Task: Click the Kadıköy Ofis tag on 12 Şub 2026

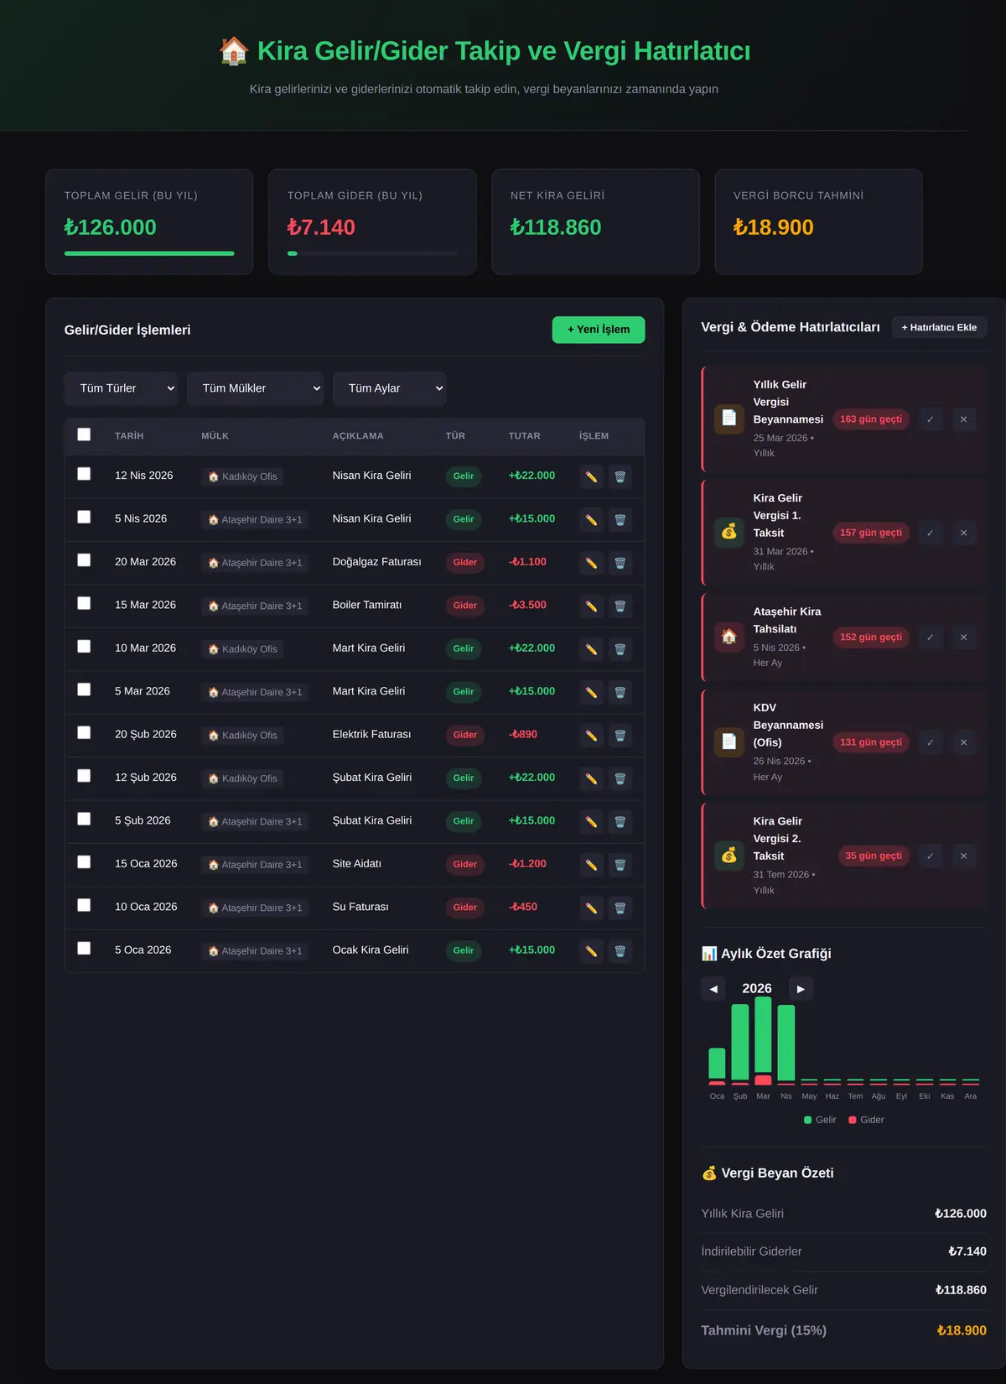Action: (x=242, y=778)
